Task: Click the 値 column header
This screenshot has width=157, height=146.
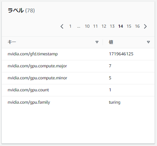Action: 111,42
